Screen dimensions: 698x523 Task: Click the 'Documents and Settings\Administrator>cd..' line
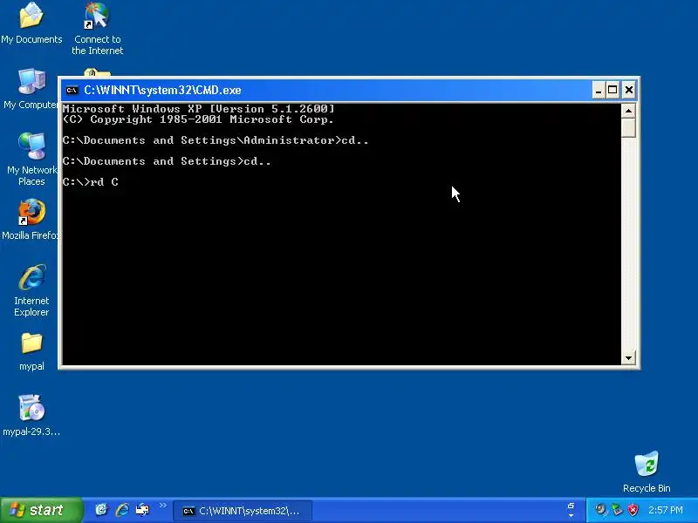pyautogui.click(x=216, y=140)
